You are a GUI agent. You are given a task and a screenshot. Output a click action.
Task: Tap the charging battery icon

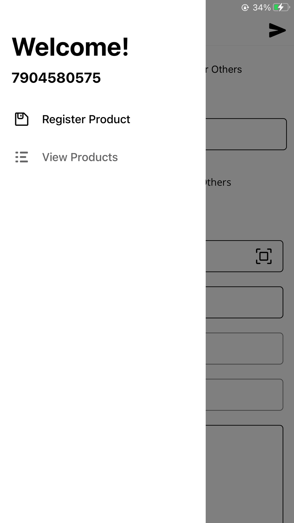[281, 7]
